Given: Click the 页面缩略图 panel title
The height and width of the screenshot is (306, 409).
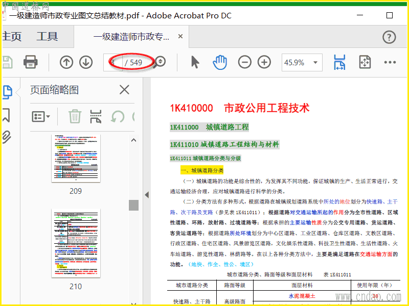Looking at the screenshot, I should [54, 90].
